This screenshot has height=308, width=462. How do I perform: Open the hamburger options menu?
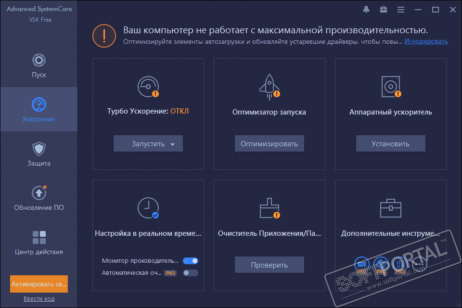401,10
